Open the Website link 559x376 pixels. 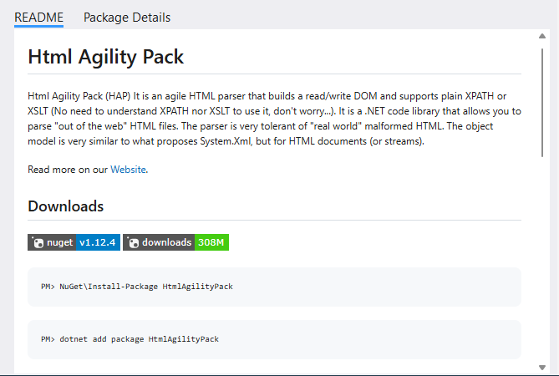128,170
